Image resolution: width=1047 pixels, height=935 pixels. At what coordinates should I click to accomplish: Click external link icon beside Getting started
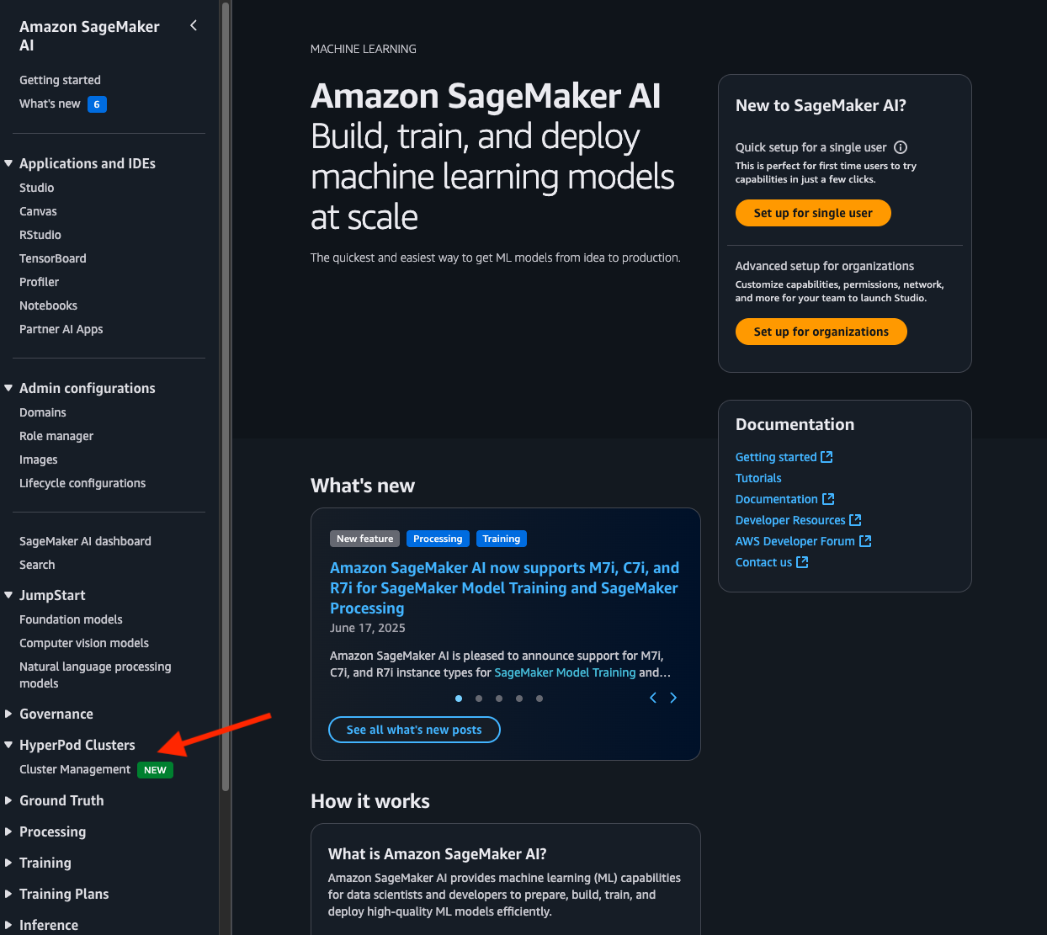pos(827,457)
